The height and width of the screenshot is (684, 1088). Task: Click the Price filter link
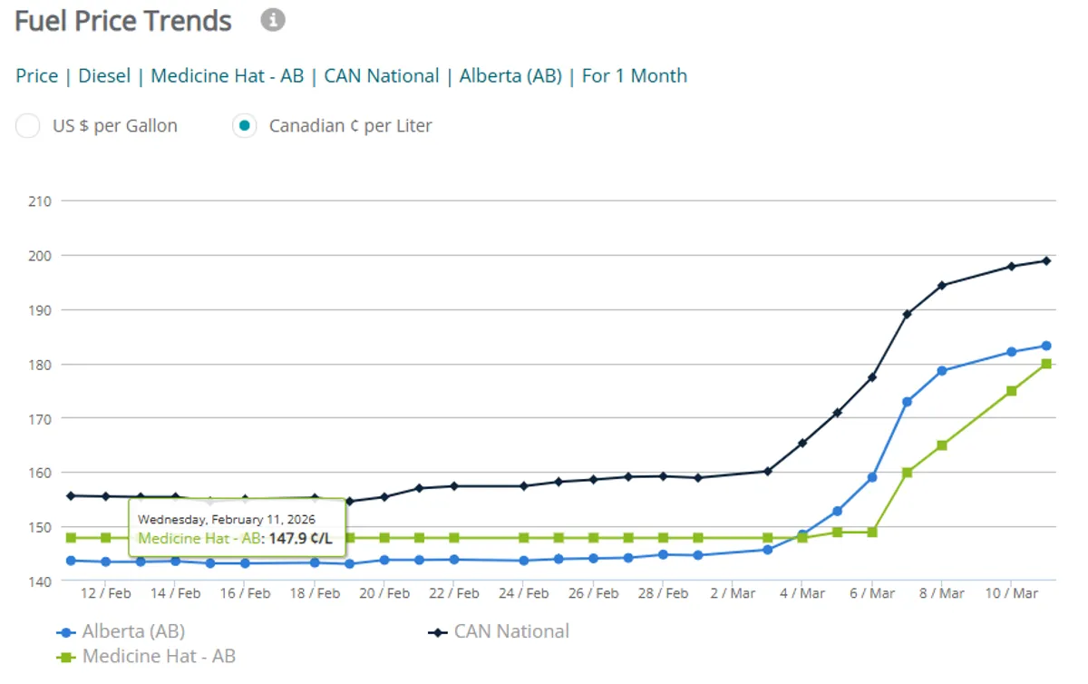pyautogui.click(x=36, y=76)
